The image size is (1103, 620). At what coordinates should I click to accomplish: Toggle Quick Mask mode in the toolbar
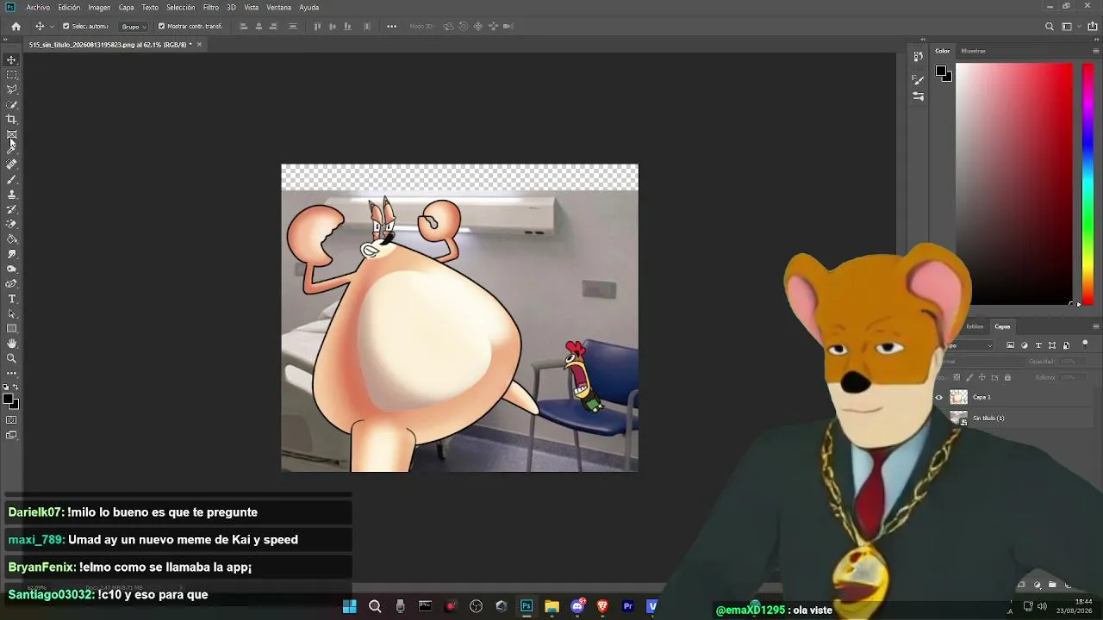click(x=12, y=420)
